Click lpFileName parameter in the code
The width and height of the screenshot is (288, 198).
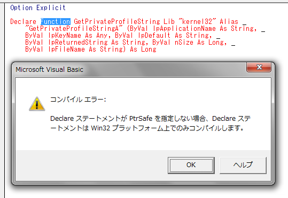(66, 49)
